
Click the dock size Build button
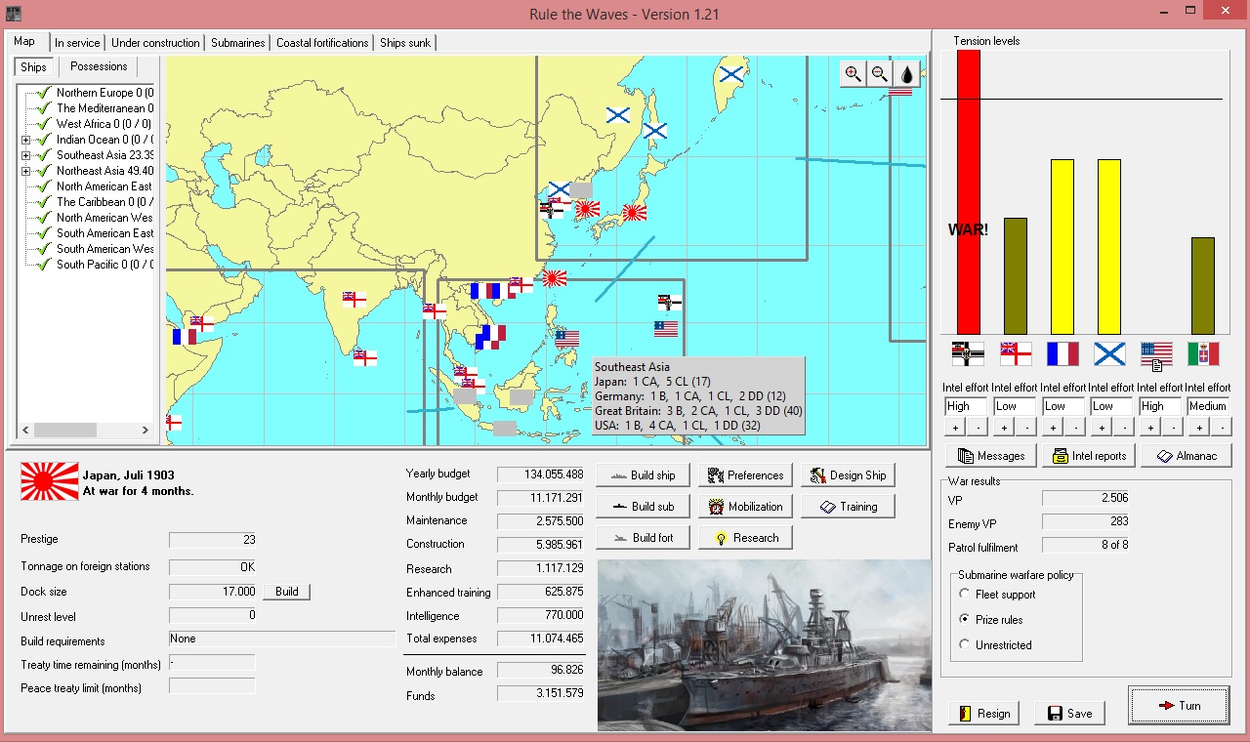click(x=286, y=592)
